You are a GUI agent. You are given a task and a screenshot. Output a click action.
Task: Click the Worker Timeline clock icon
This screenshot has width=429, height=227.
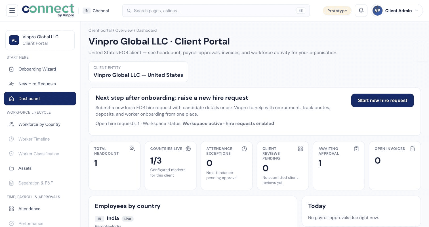[11, 139]
